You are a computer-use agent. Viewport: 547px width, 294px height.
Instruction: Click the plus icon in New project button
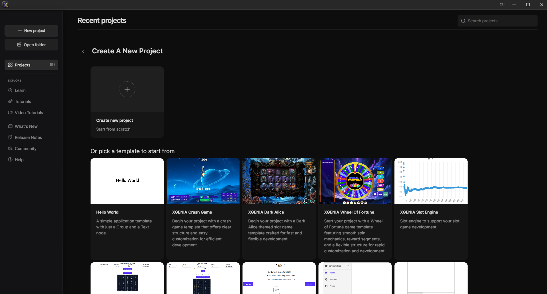(x=20, y=31)
